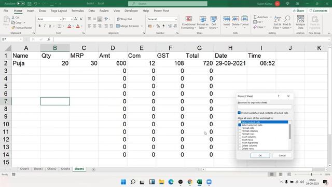This screenshot has height=187, width=332.
Task: Open the Review ribbon tab
Action: click(x=104, y=10)
